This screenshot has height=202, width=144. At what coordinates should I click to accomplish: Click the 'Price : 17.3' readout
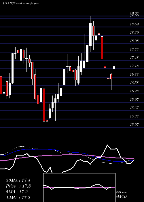pyautogui.click(x=18, y=186)
